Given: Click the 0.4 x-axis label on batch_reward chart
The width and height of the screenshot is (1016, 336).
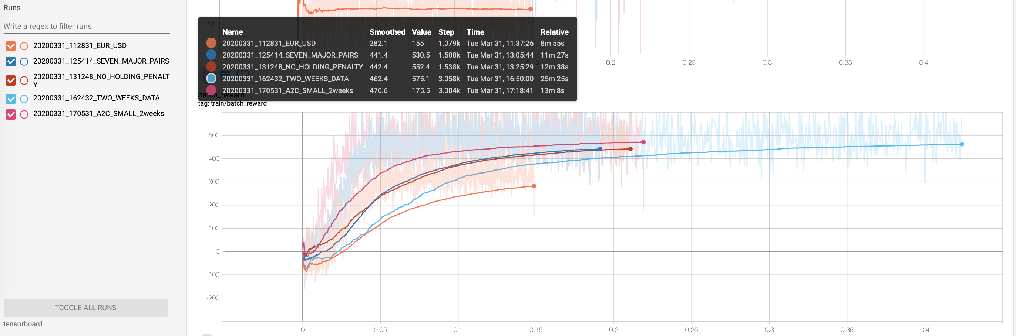Looking at the screenshot, I should click(924, 330).
